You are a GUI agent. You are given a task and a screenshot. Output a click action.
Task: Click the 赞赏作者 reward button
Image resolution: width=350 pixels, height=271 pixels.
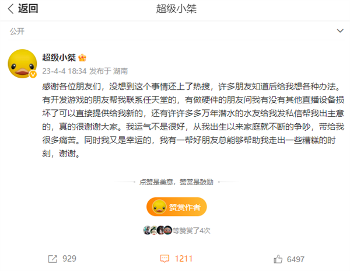tap(177, 207)
